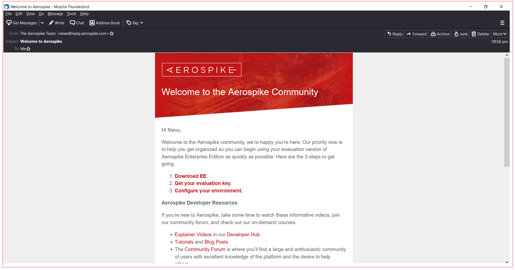Click the Get Messages button
515x270 pixels.
coord(22,23)
